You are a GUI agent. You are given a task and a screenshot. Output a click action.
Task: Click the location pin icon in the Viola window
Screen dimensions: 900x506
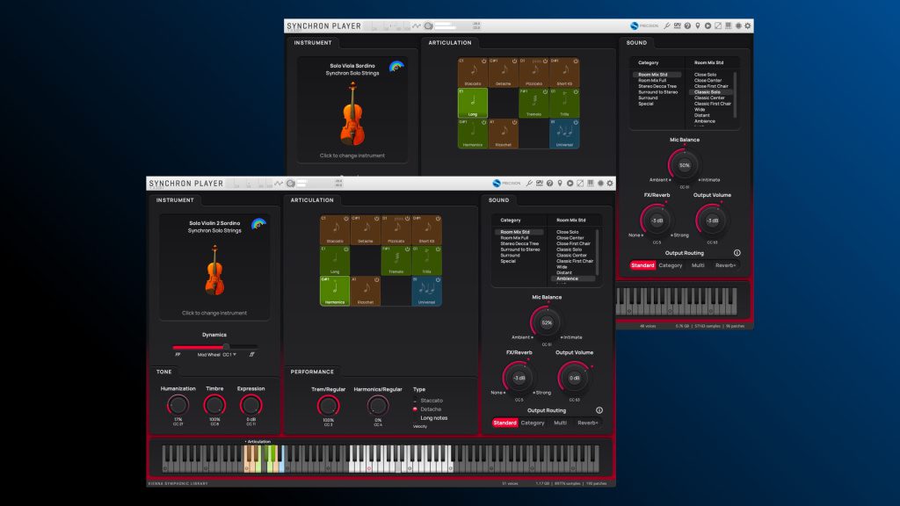697,25
